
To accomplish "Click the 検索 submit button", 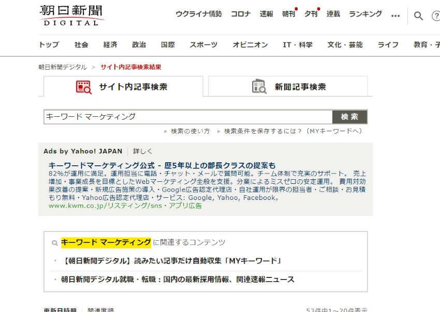I will pos(349,117).
